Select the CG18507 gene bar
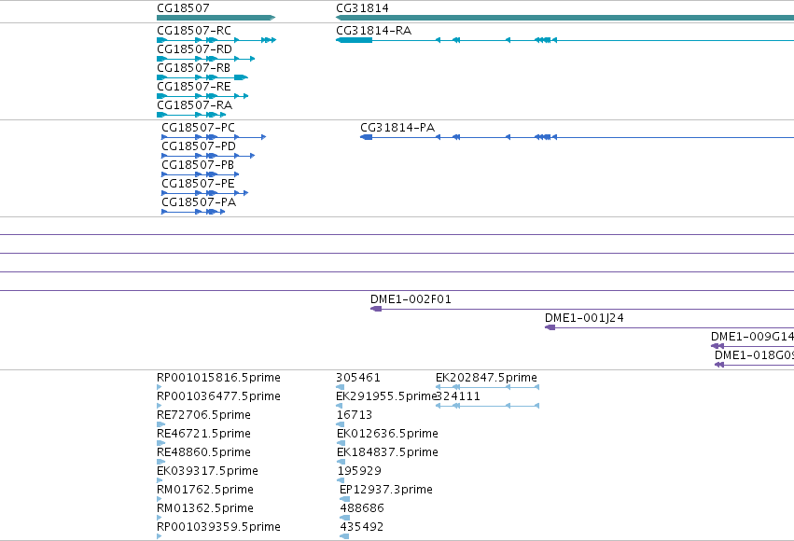Screen dimensions: 794x541 point(216,18)
